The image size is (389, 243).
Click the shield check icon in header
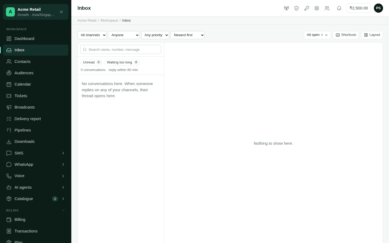(x=296, y=8)
